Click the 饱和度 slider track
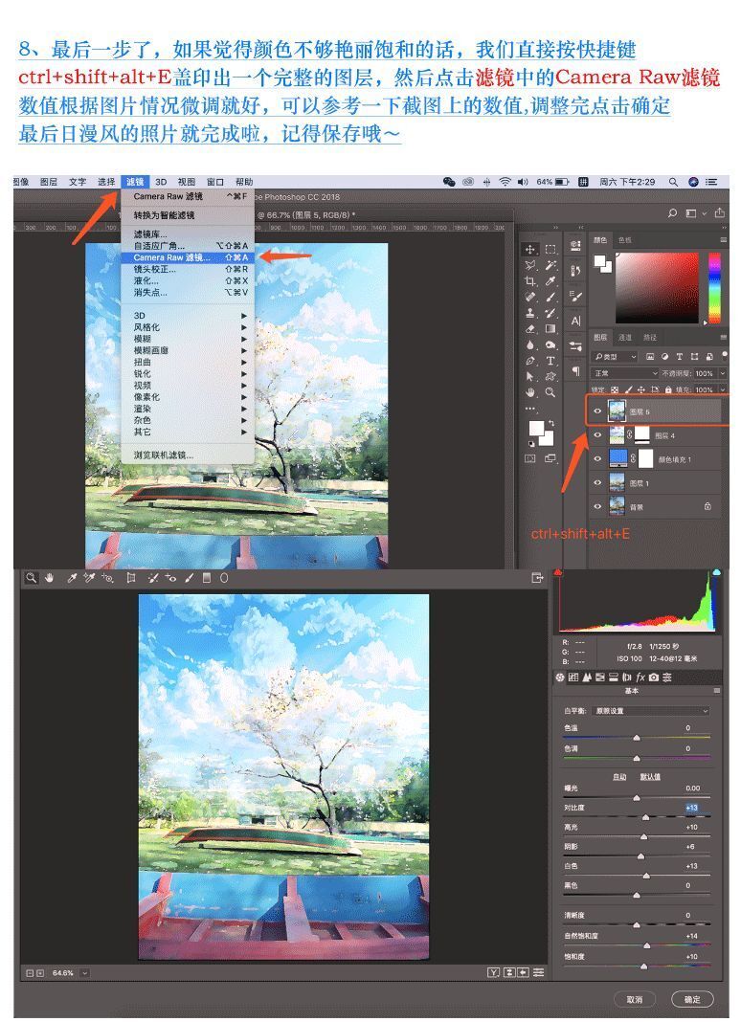 [x=637, y=966]
